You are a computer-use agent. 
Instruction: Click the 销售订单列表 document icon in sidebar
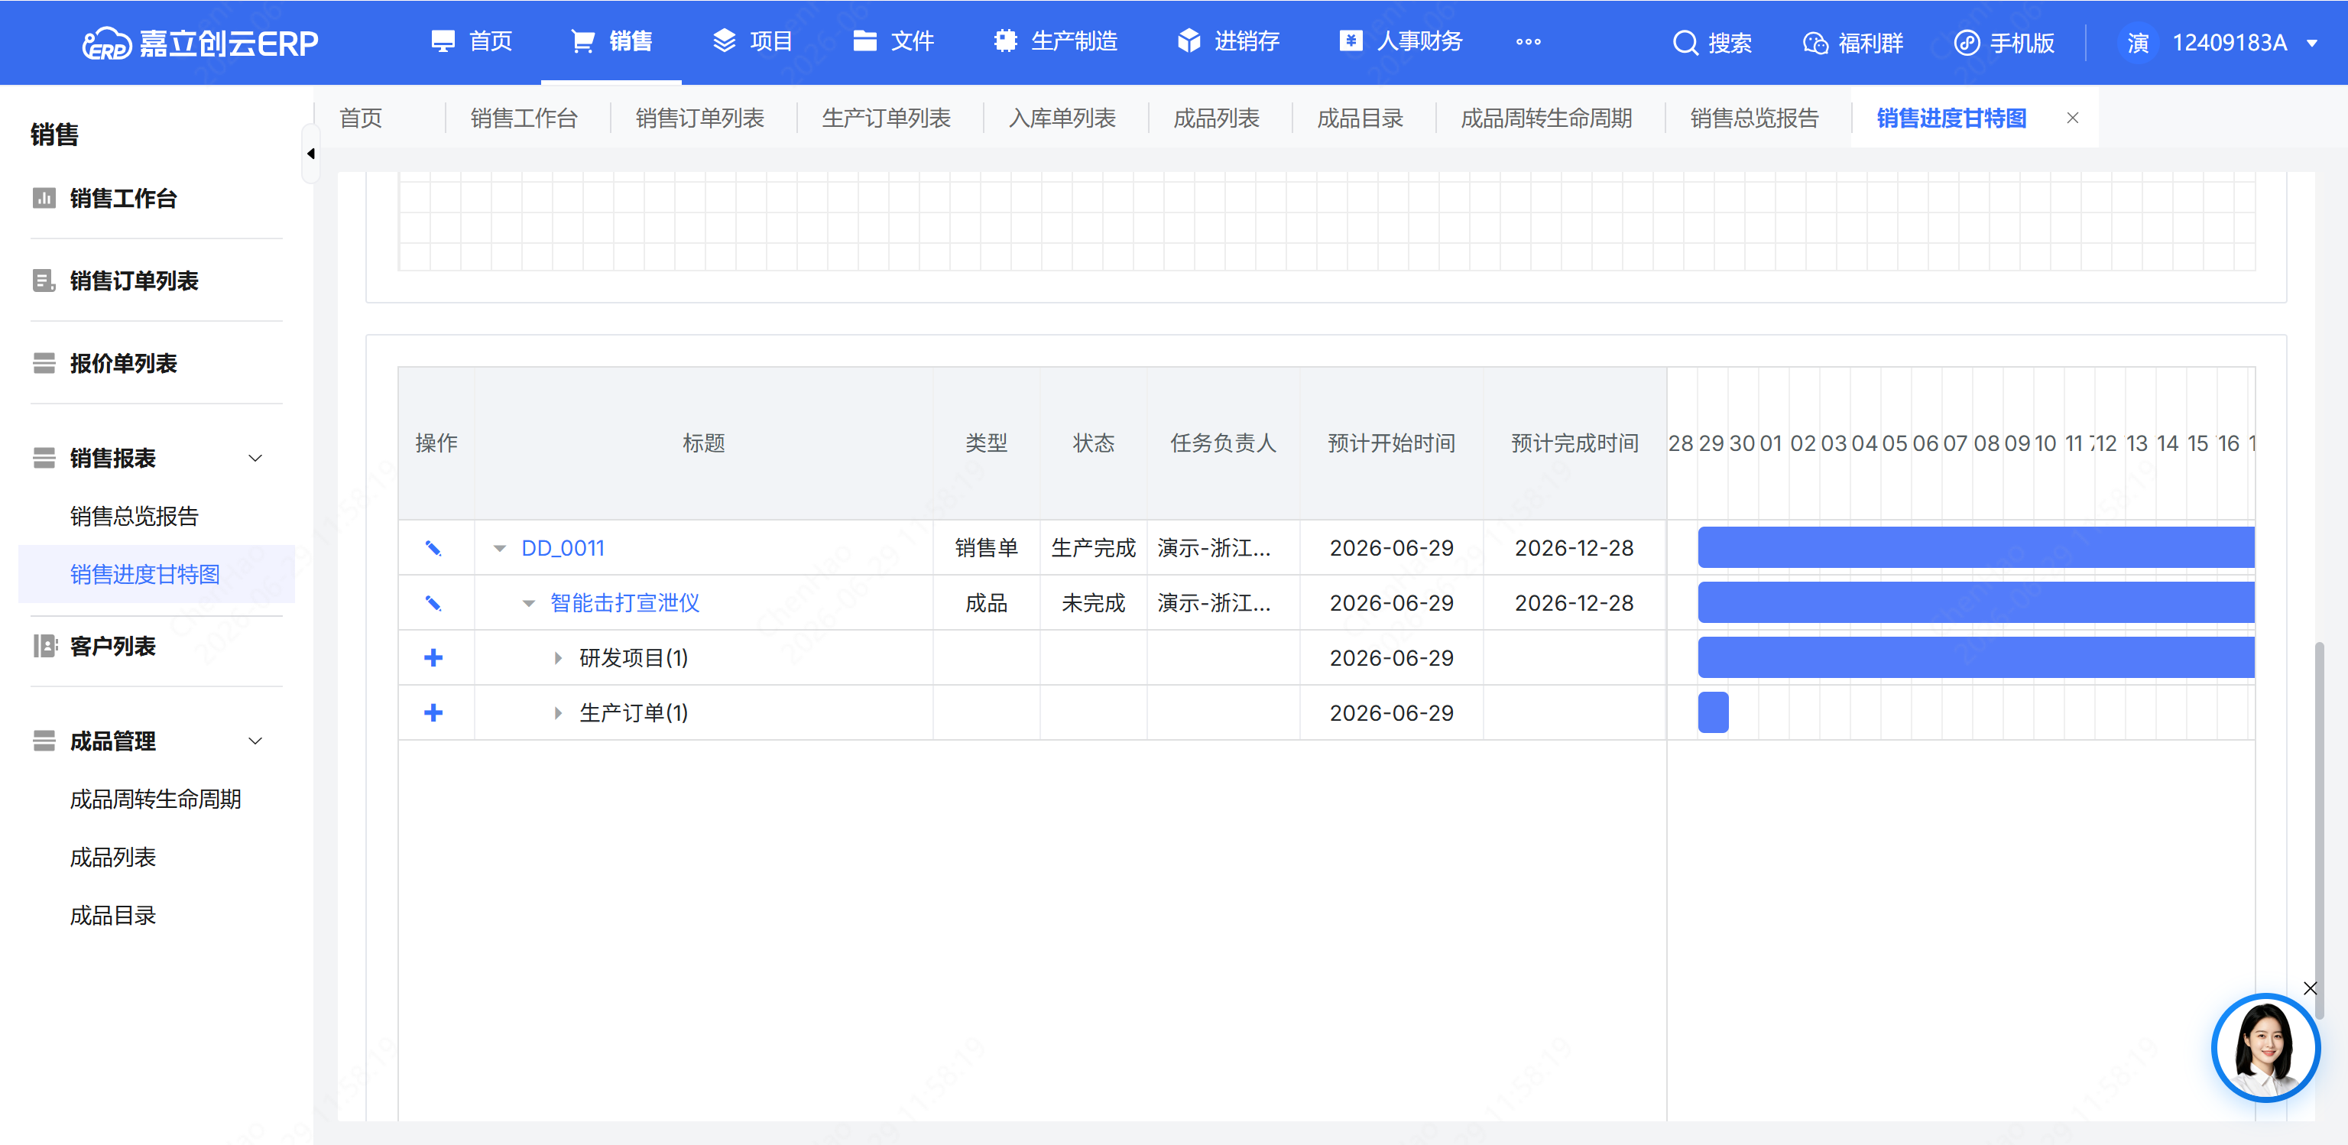point(44,280)
